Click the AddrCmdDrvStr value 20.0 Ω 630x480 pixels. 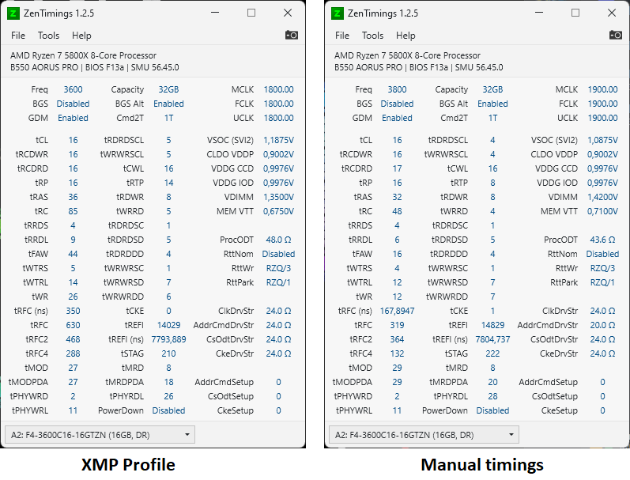602,325
